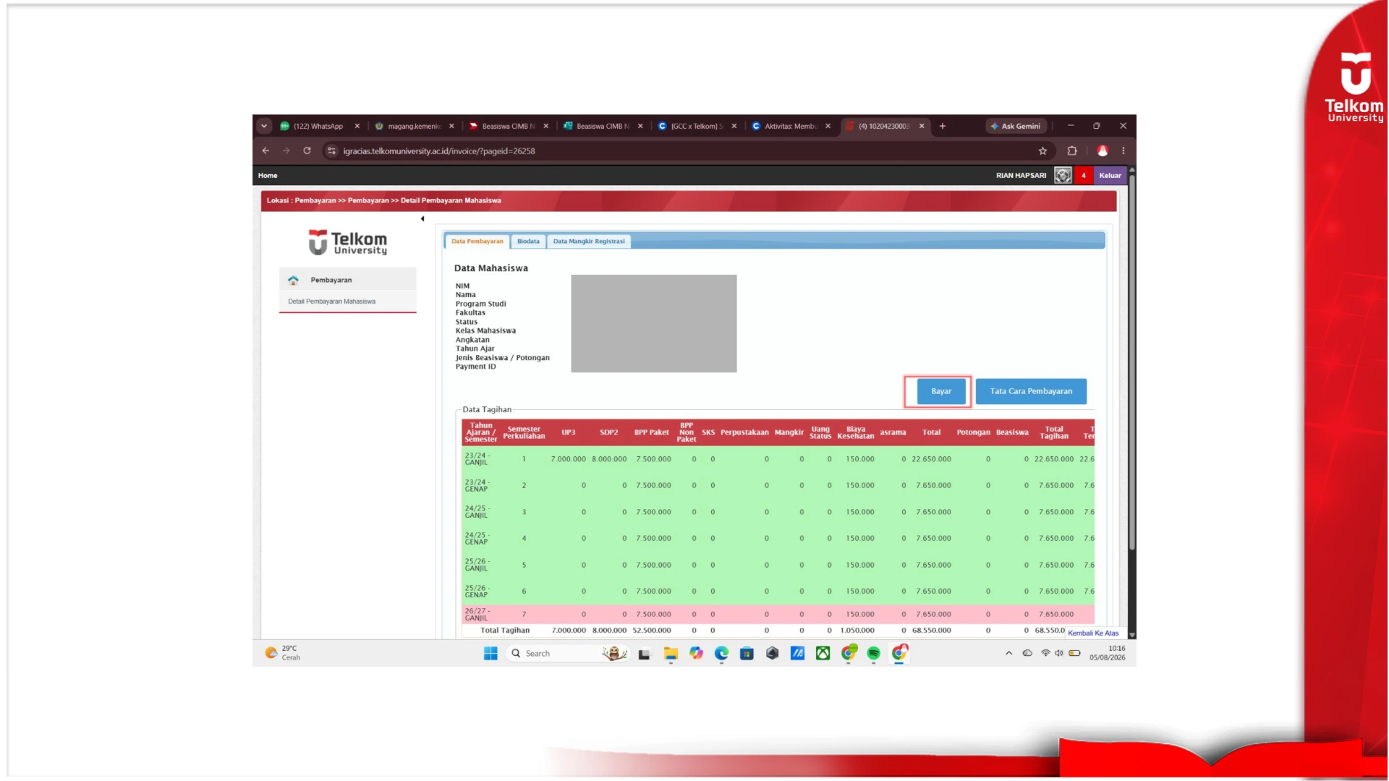Open Detail Pembayaran Mahasiswa sidebar link
Viewport: 1389px width, 781px height.
point(331,302)
